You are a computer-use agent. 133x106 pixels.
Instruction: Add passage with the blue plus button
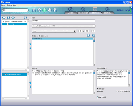pos(88,35)
